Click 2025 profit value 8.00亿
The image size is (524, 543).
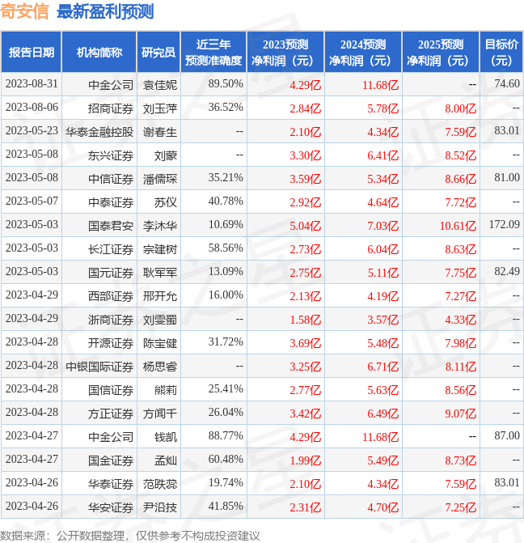pos(461,108)
